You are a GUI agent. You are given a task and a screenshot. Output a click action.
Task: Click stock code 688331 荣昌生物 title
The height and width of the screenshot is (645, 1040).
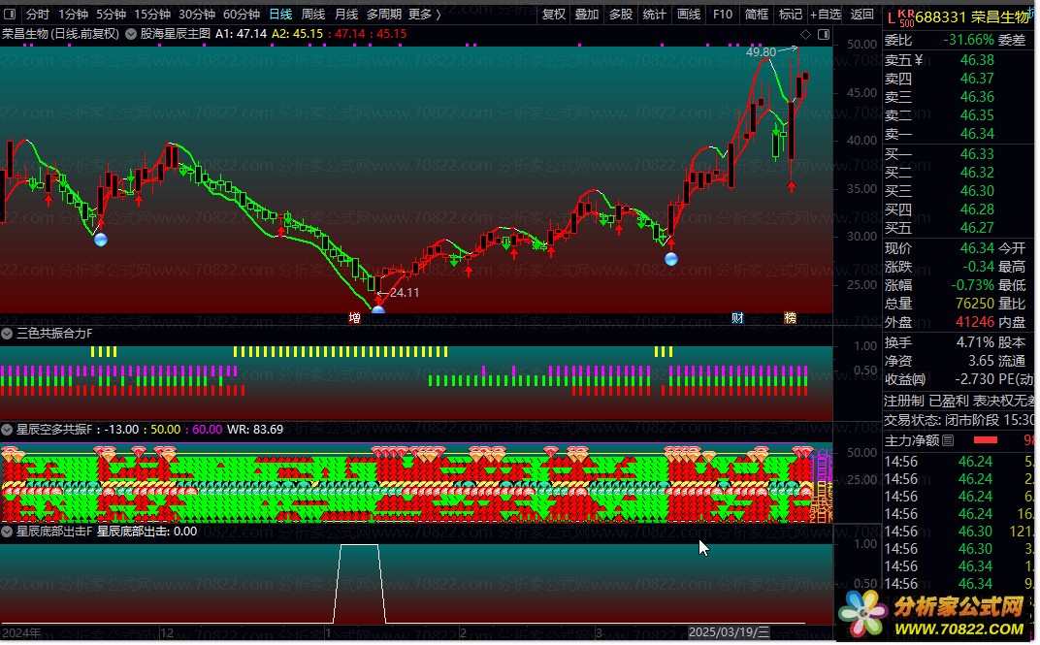pyautogui.click(x=972, y=17)
